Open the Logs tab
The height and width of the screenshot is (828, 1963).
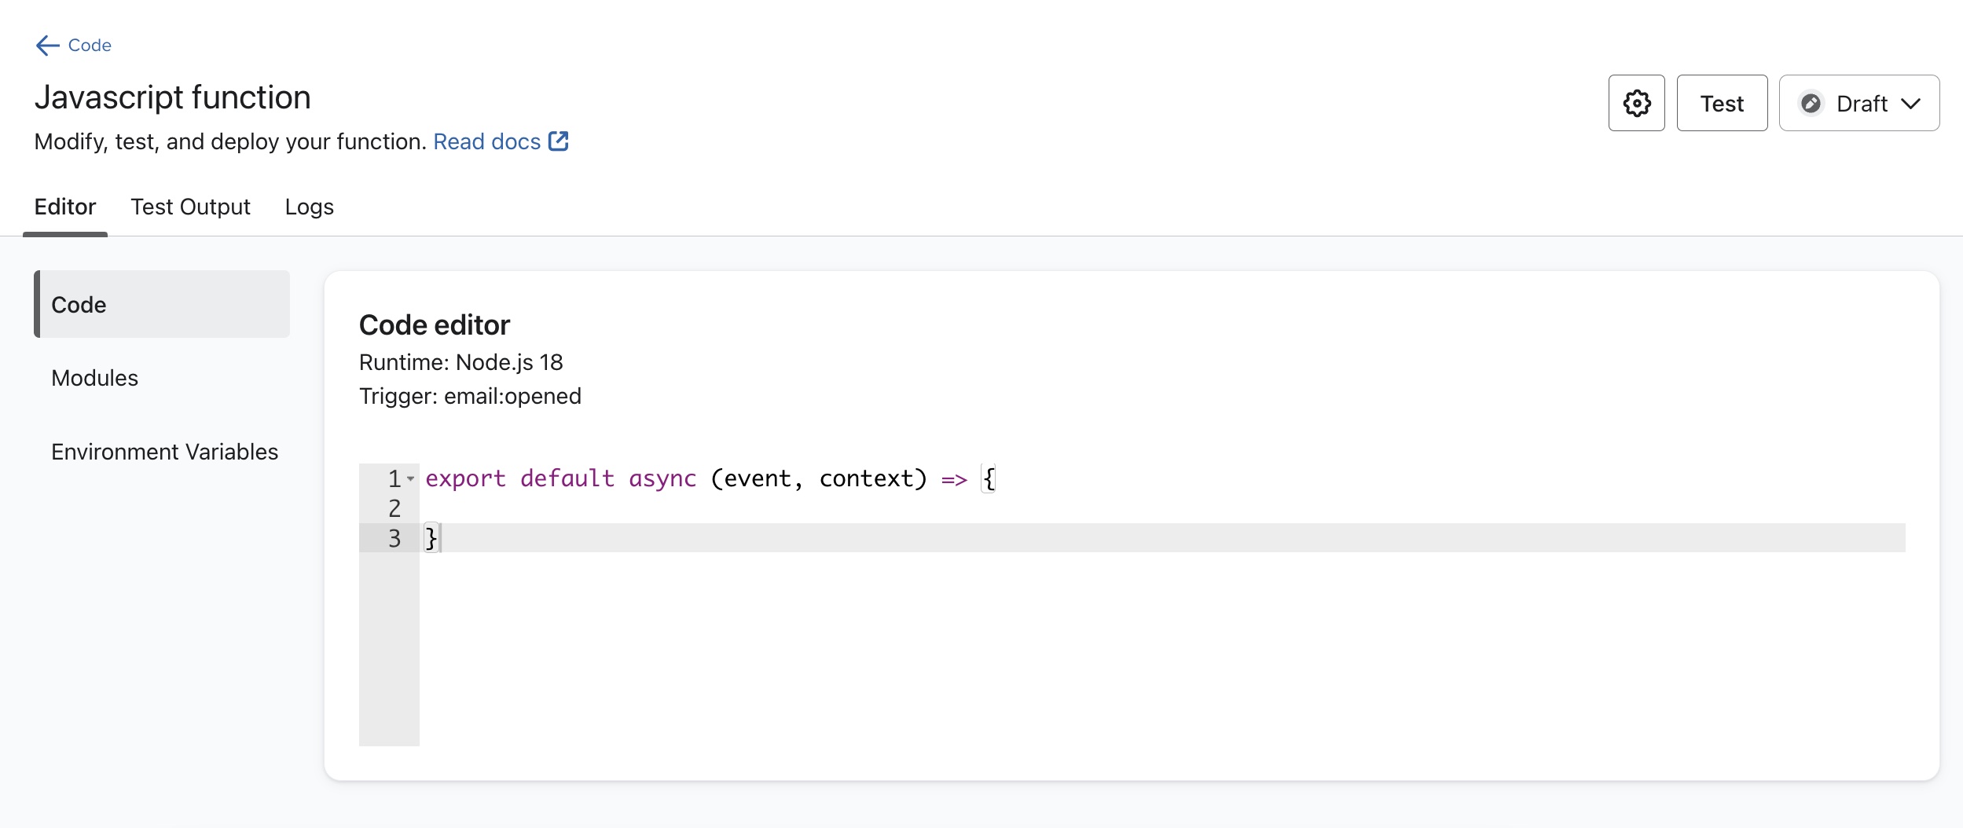[x=309, y=207]
